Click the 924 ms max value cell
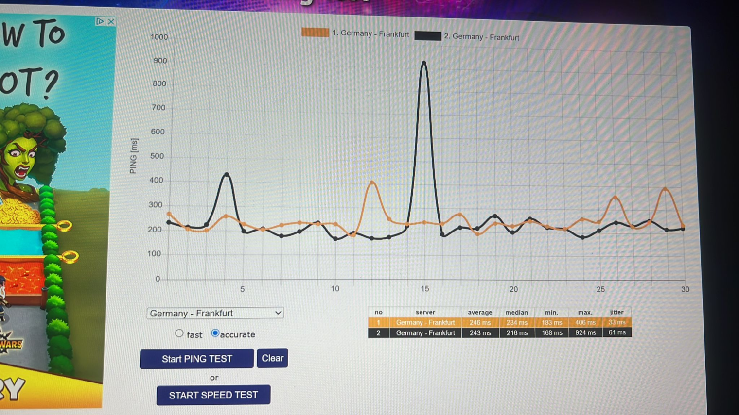The width and height of the screenshot is (739, 415). click(585, 333)
